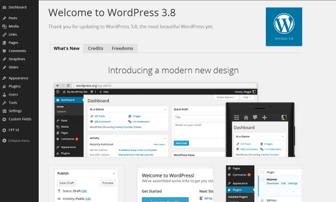The height and width of the screenshot is (202, 336).
Task: Tick the Akismet plugin checkbox
Action: (262, 180)
